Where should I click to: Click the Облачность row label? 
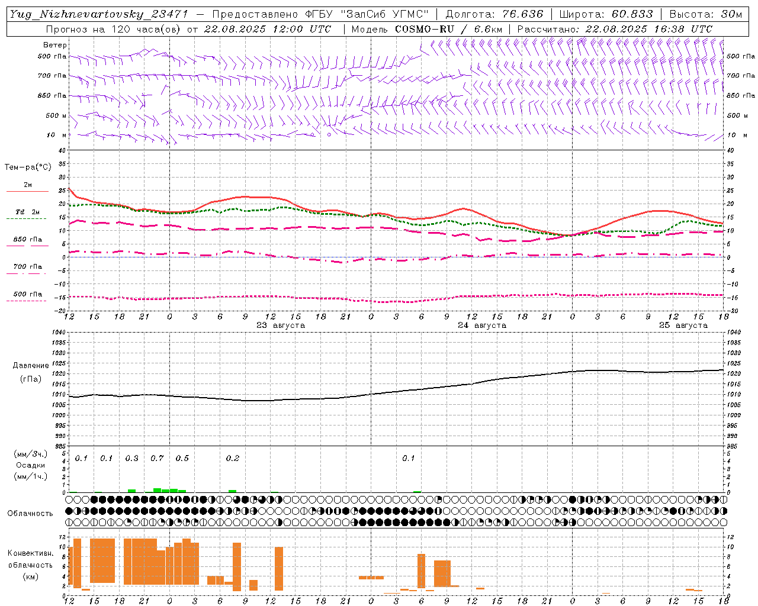point(30,514)
